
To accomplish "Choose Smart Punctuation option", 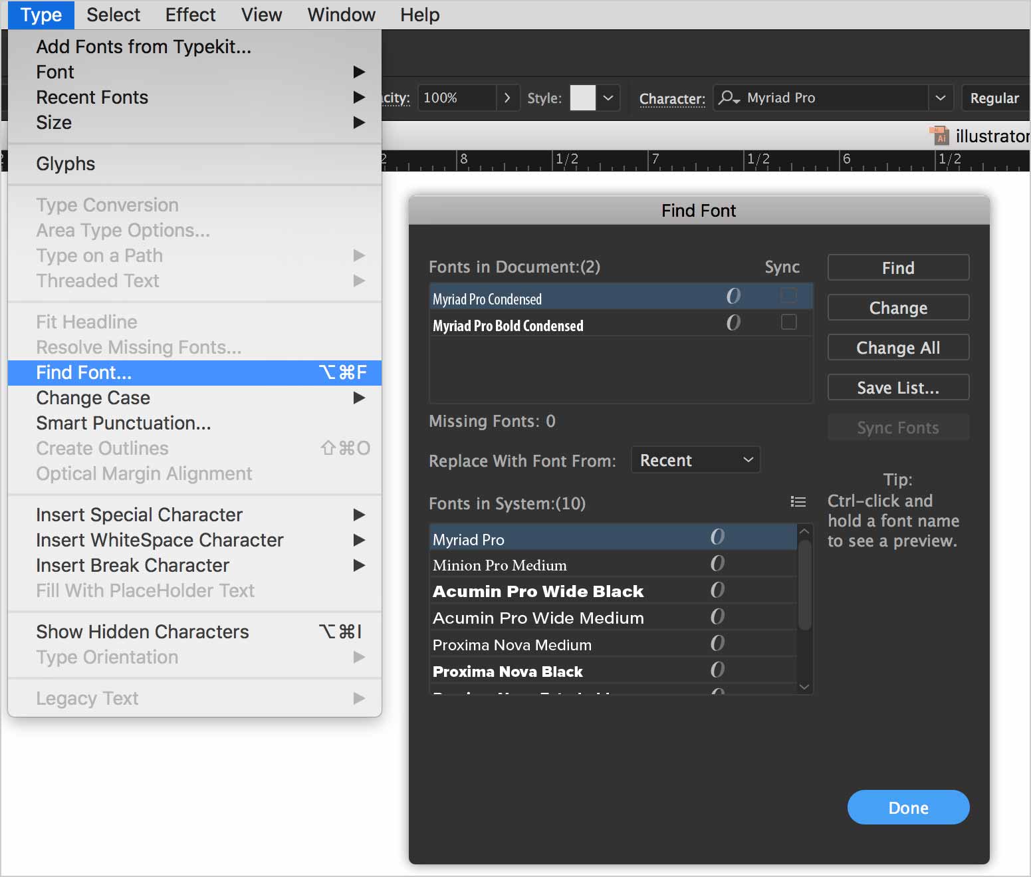I will pyautogui.click(x=195, y=423).
